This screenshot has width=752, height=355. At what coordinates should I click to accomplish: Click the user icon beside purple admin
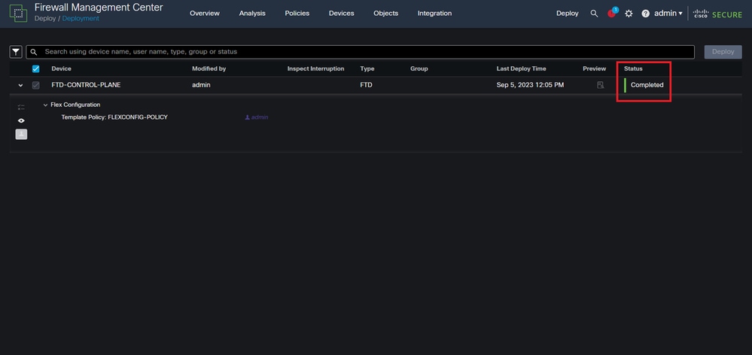click(248, 117)
